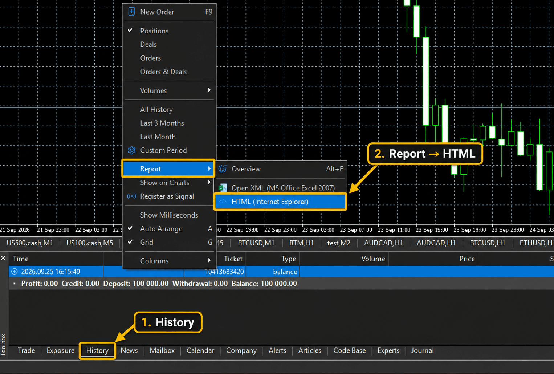Switch to ETHUSD,H1 chart tab

537,243
